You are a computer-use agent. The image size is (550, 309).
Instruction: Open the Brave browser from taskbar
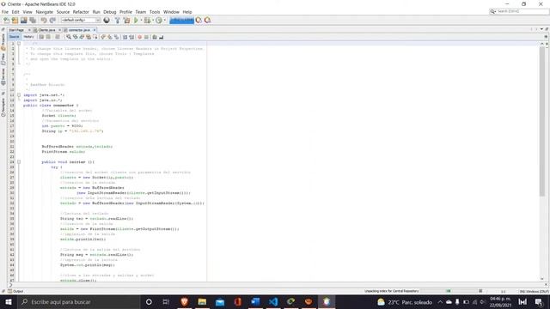[x=184, y=301]
